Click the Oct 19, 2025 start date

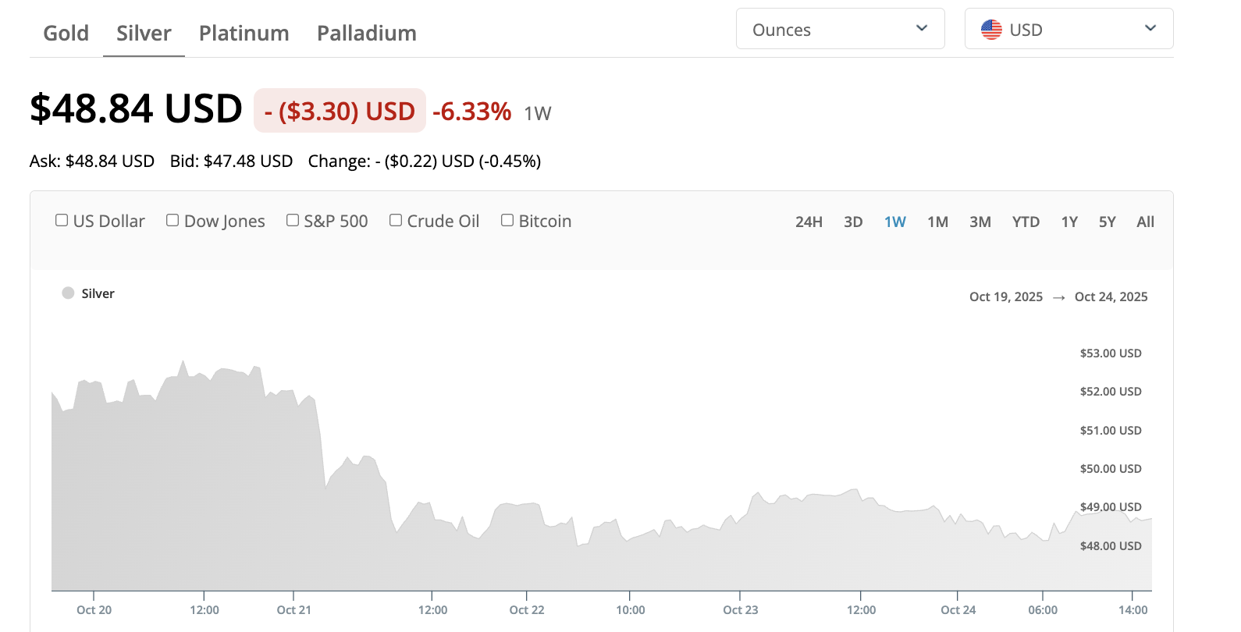[x=1005, y=297]
